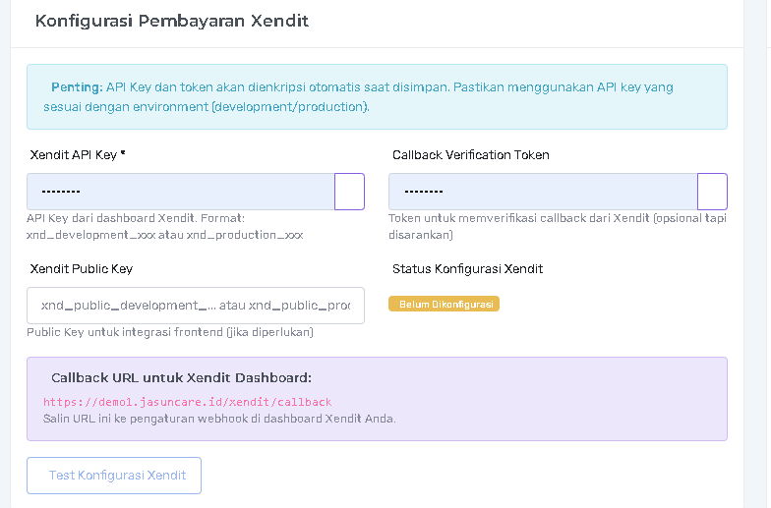Screen dimensions: 771x508
Task: Click the Callback Verification Token label
Action: [470, 155]
